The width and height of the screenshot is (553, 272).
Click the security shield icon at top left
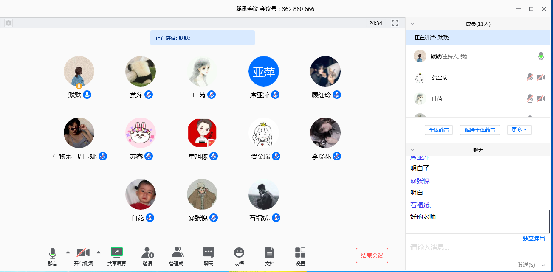pos(8,23)
